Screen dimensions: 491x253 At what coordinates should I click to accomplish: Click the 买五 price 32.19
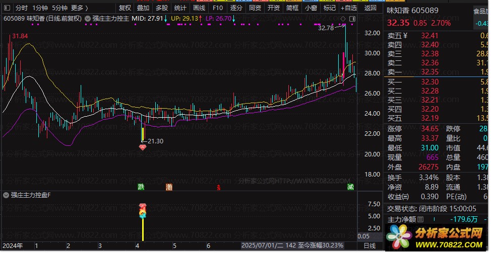click(x=429, y=118)
